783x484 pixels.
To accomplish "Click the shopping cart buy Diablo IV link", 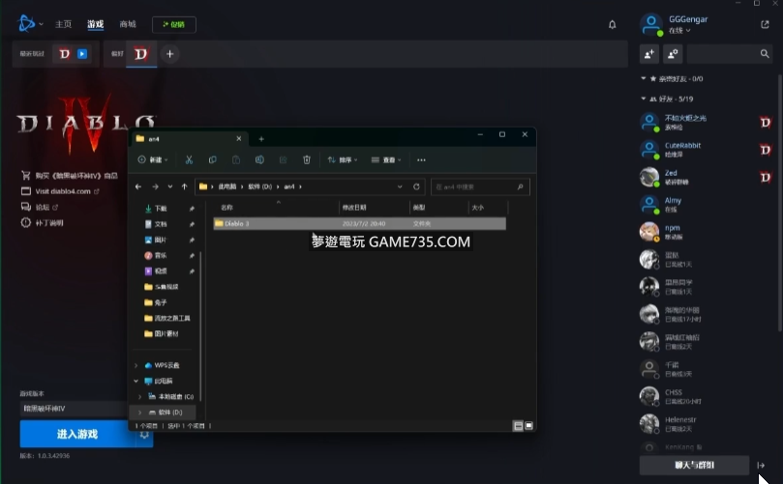I will coord(70,176).
